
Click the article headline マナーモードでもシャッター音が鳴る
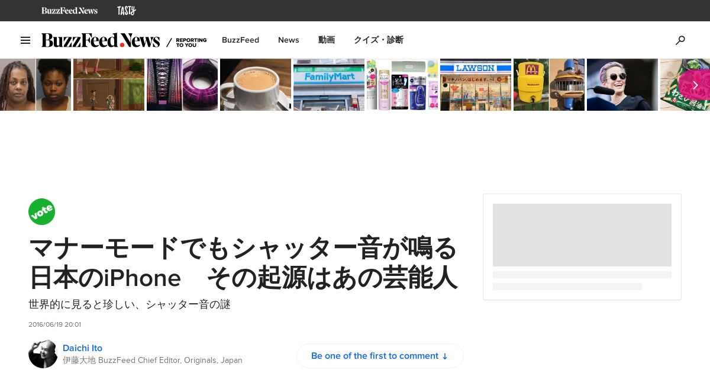[243, 263]
